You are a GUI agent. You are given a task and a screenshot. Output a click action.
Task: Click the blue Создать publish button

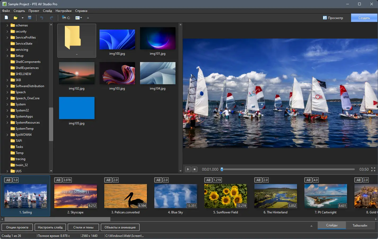364,18
